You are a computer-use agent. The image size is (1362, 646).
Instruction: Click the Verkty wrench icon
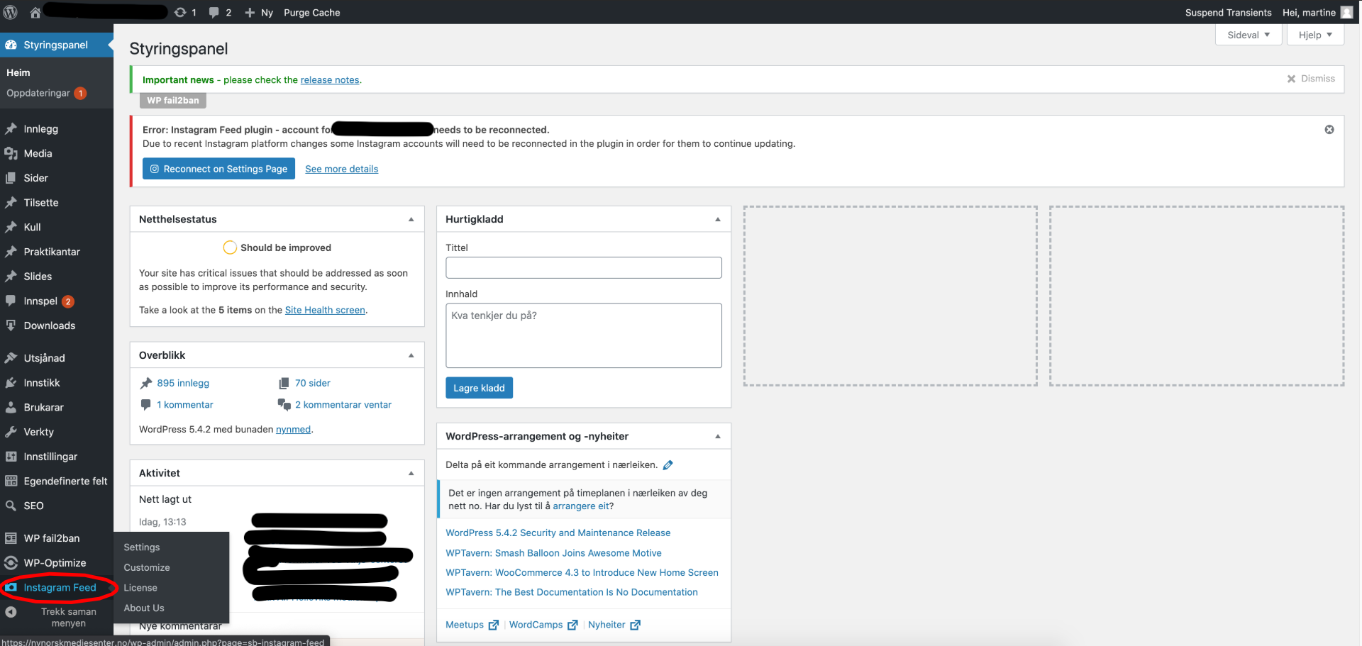(11, 432)
